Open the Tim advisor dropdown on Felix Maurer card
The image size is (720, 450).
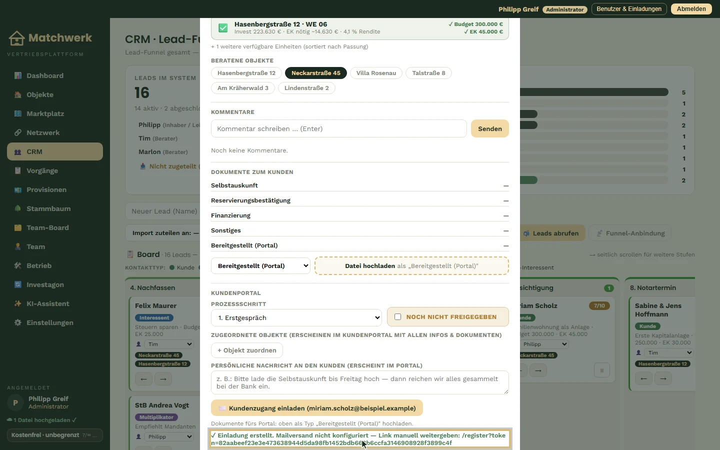(169, 344)
